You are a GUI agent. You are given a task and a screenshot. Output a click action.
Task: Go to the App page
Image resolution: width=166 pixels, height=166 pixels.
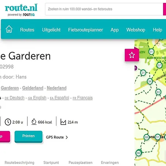coord(115,30)
